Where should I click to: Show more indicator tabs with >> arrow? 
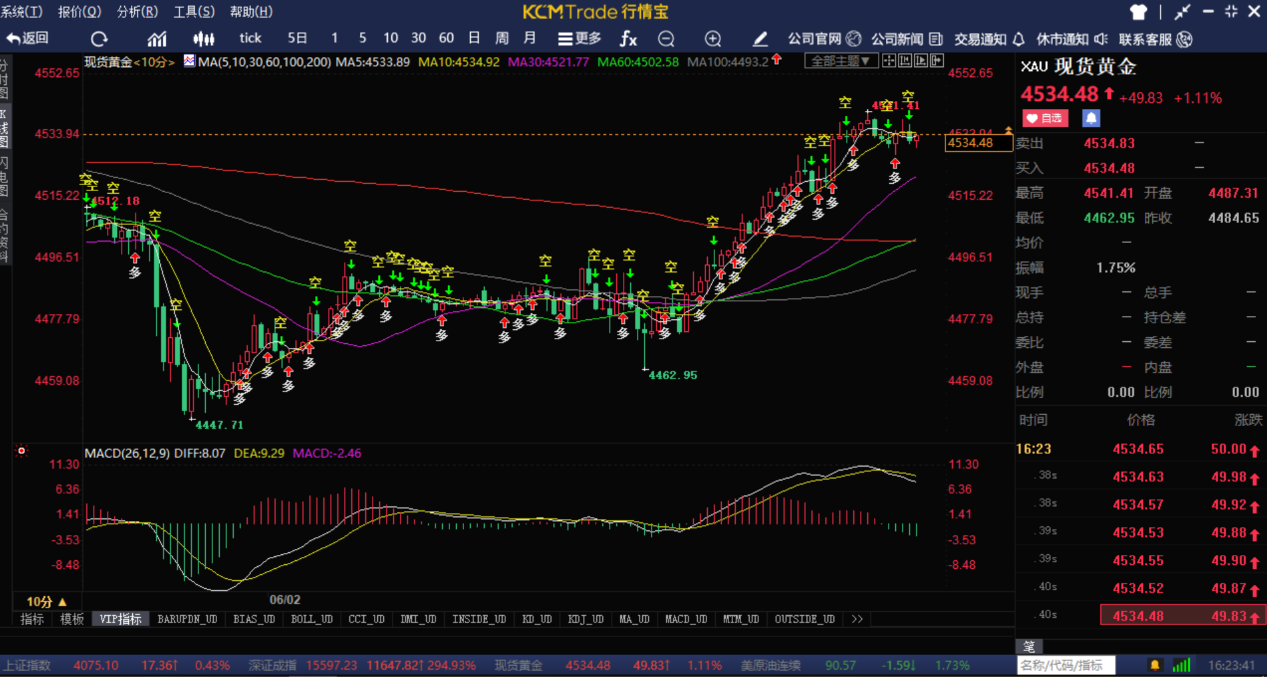coord(857,619)
